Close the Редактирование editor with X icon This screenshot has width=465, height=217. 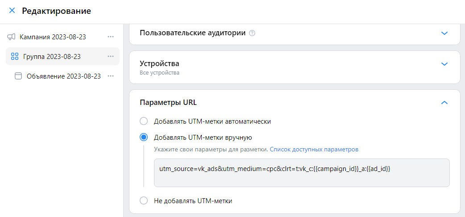(12, 11)
